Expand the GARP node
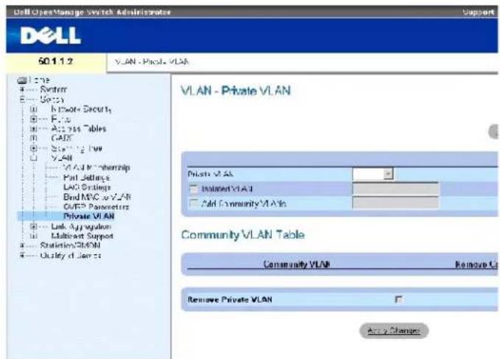The image size is (500, 359). click(x=33, y=139)
